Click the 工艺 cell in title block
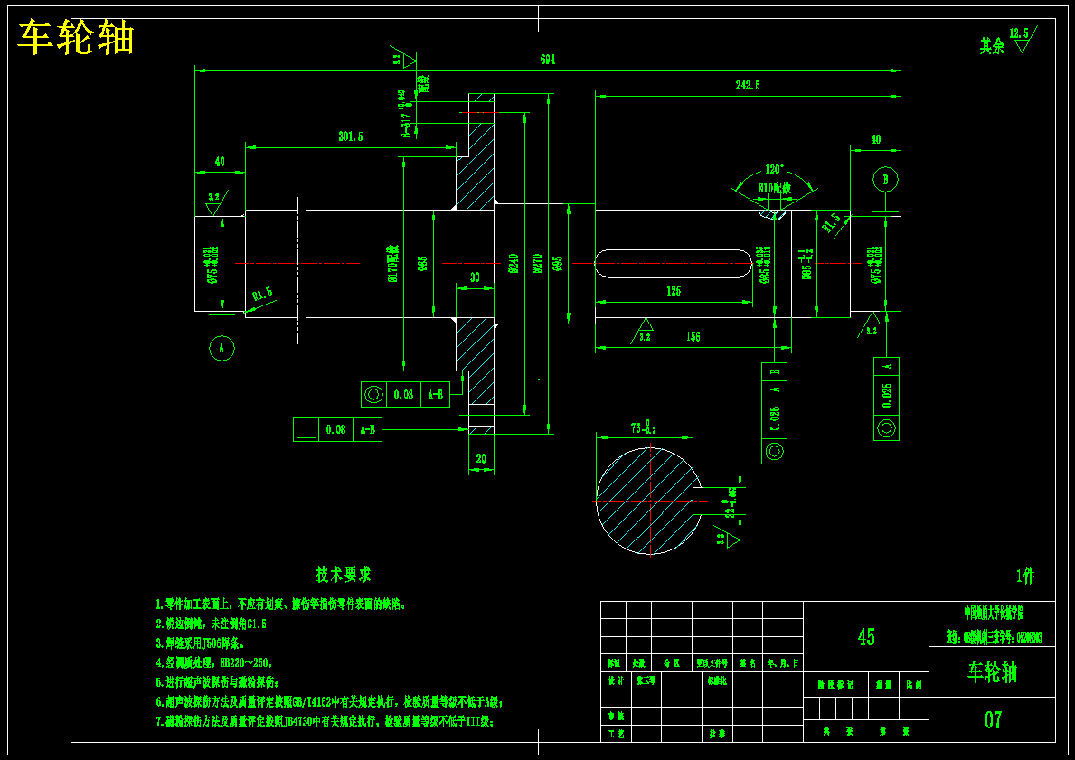 click(616, 733)
